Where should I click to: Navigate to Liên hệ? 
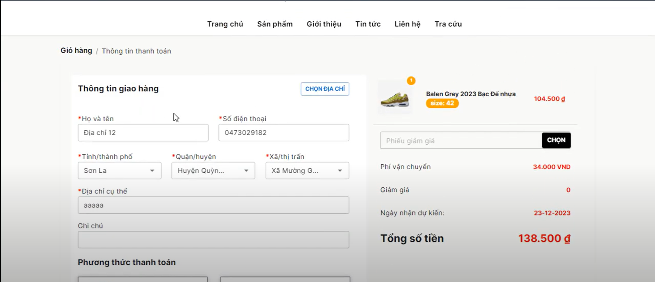click(408, 24)
